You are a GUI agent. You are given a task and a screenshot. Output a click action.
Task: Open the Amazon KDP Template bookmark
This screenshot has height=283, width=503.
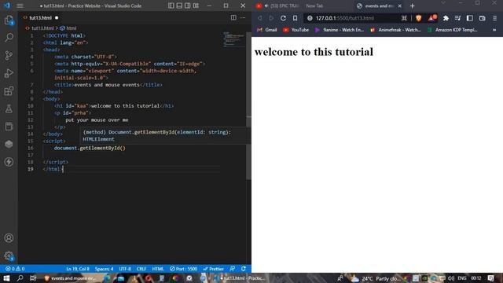[453, 30]
